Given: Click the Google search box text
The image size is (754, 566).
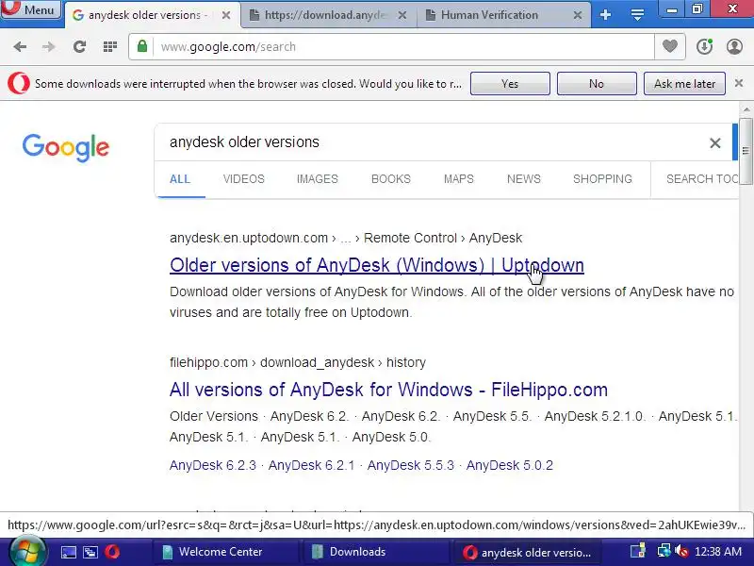Looking at the screenshot, I should point(244,142).
